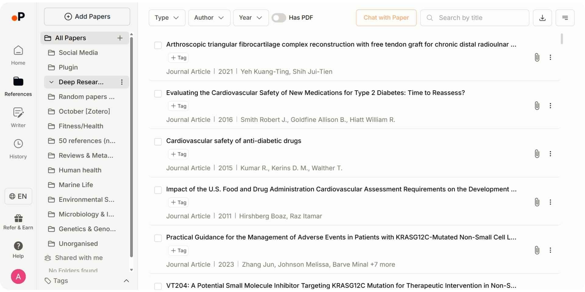
Task: Open the Marine Life folder
Action: [76, 185]
